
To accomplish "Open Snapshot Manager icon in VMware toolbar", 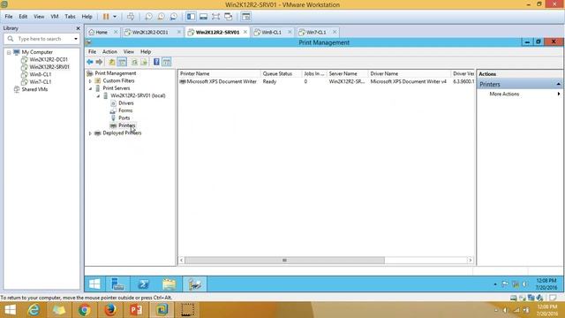I will click(x=173, y=17).
